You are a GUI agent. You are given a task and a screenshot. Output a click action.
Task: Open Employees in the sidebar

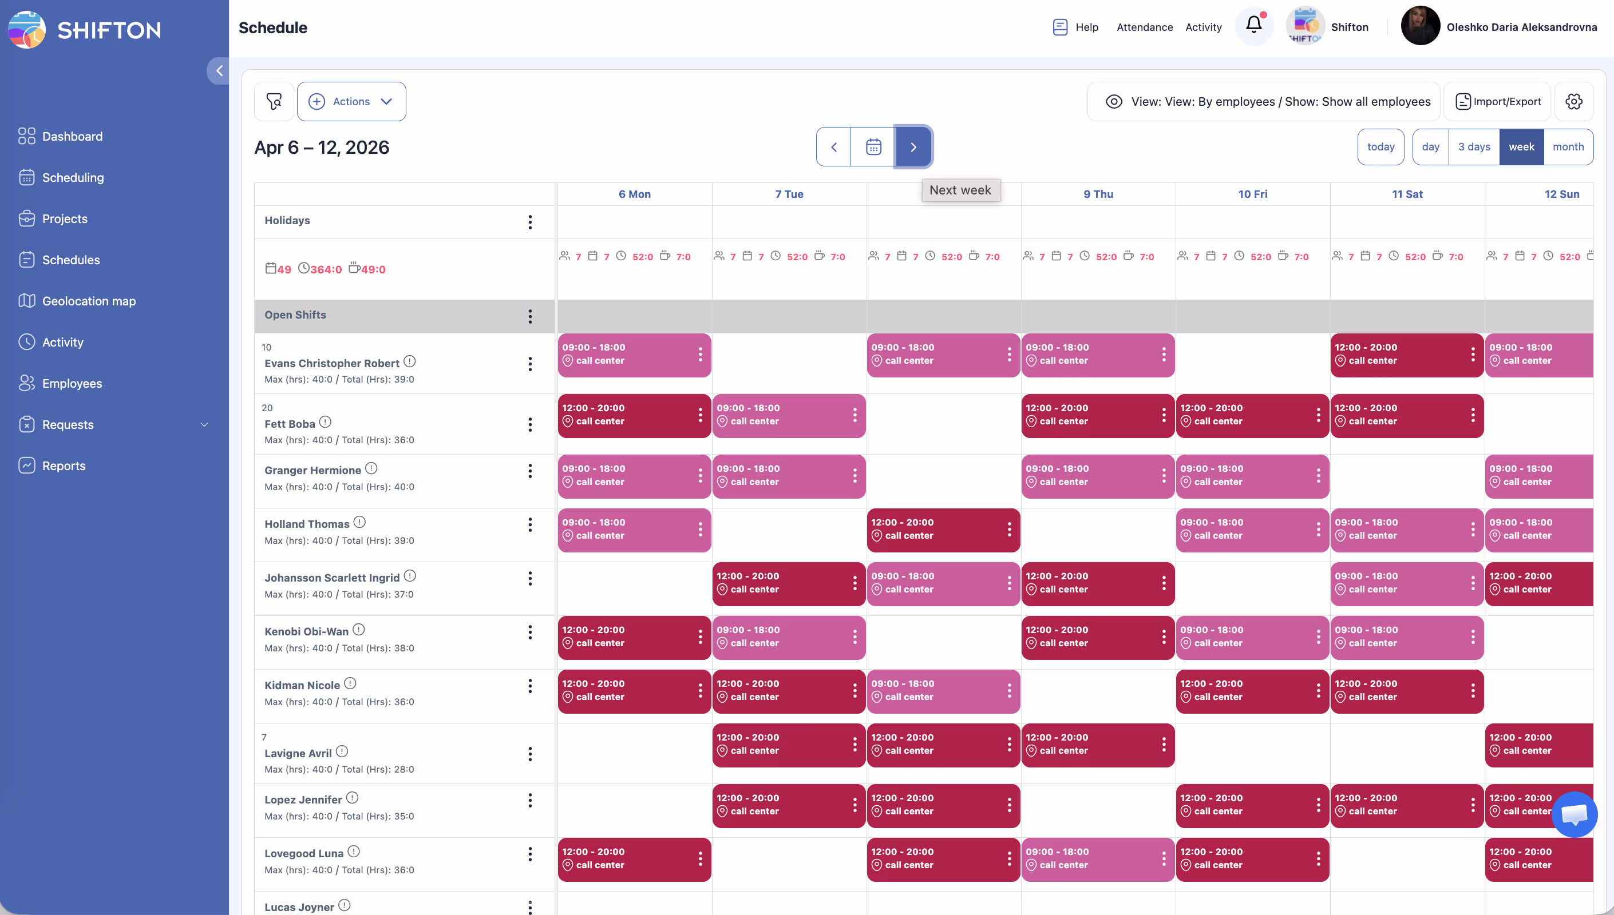click(72, 383)
